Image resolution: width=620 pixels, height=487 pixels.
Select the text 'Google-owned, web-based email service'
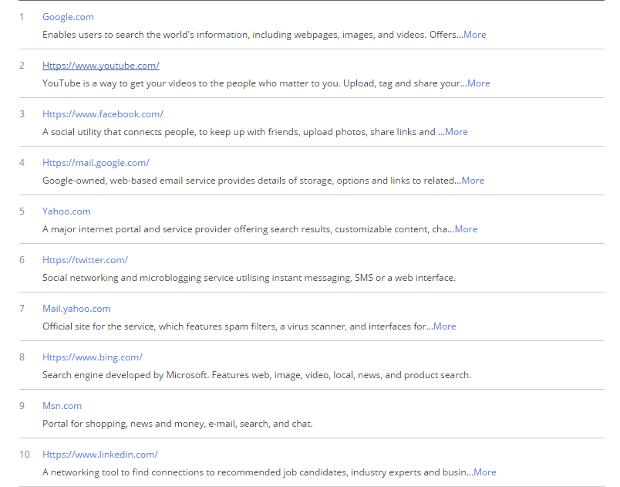point(129,181)
